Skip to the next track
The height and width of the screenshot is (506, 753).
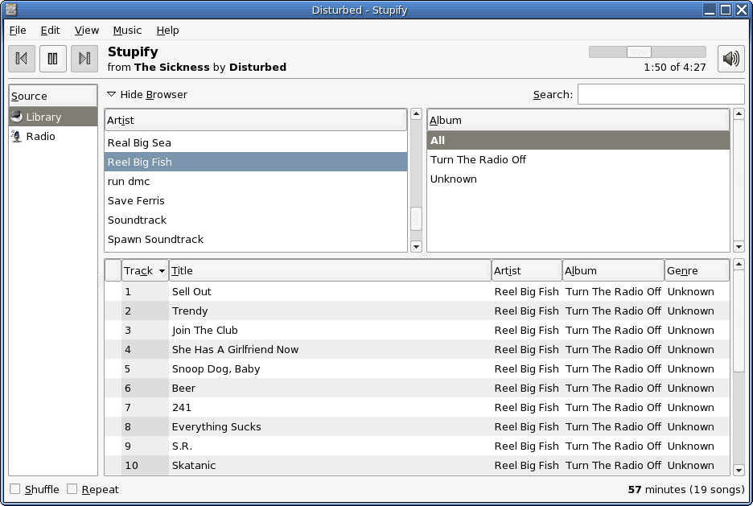(84, 59)
